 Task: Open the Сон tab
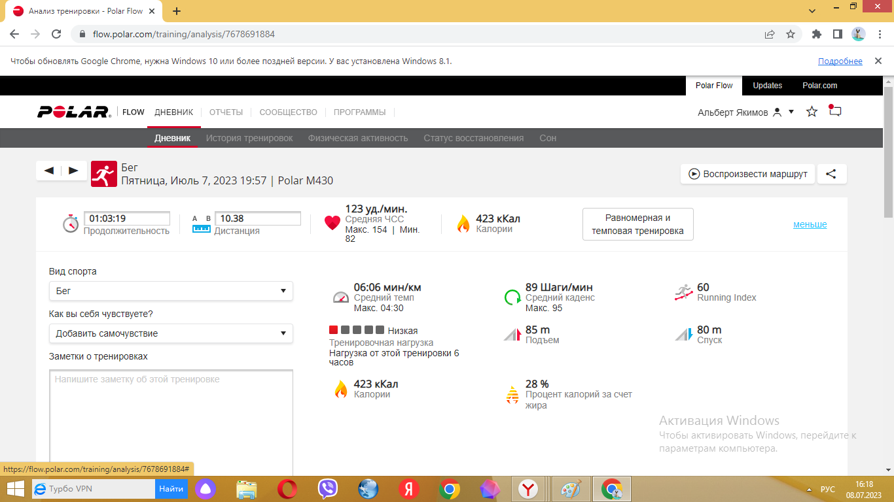548,138
